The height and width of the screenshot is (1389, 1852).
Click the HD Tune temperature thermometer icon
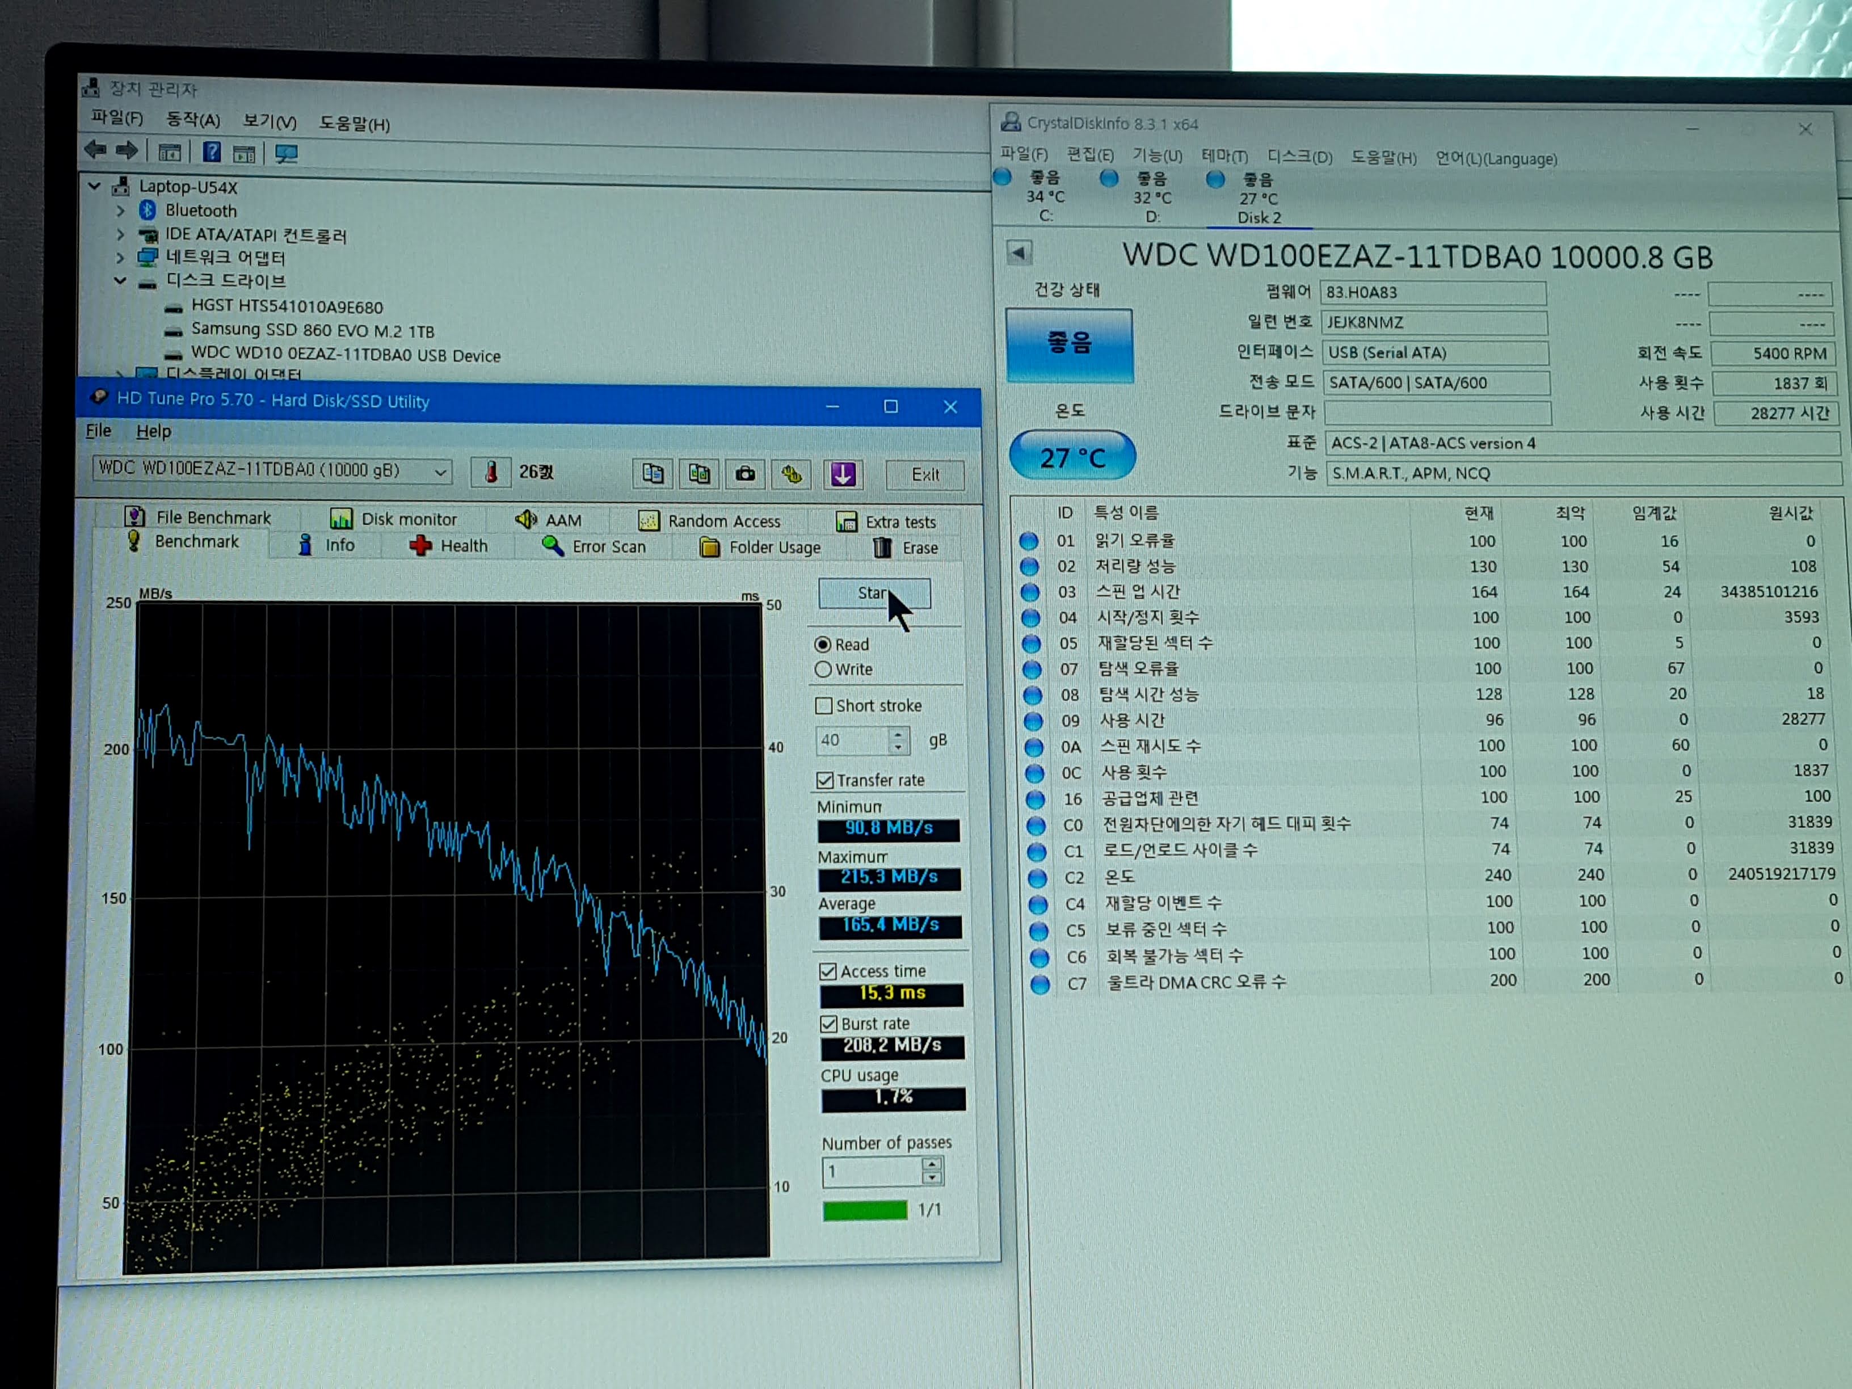[491, 472]
